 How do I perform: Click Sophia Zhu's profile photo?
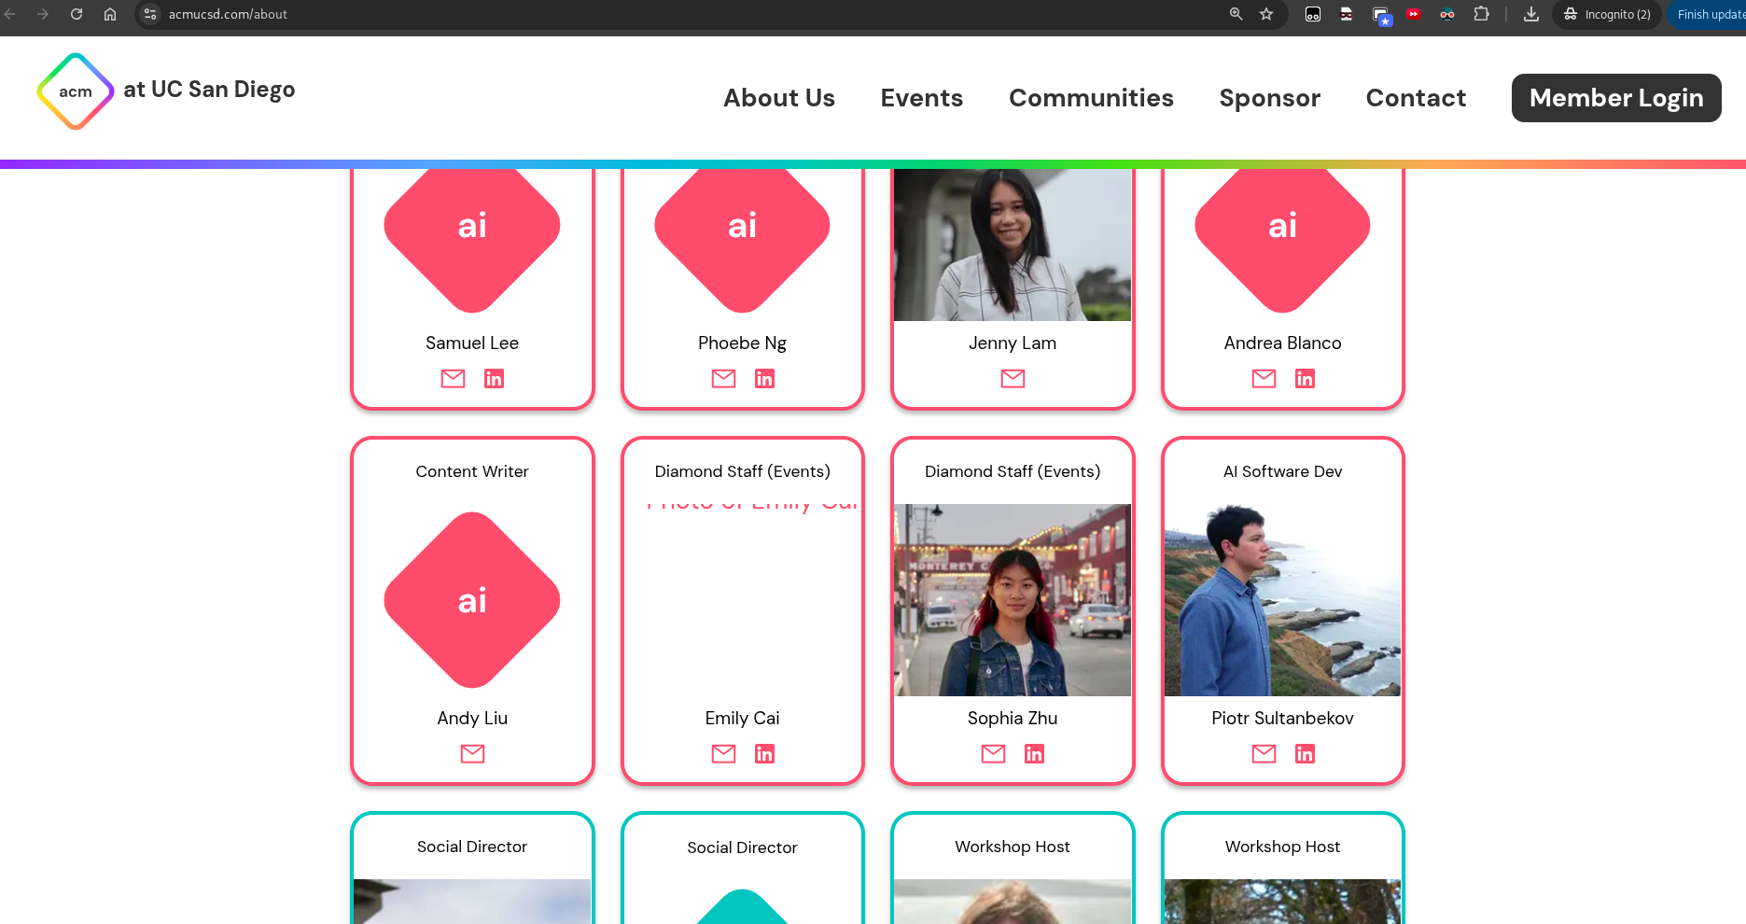click(x=1013, y=600)
